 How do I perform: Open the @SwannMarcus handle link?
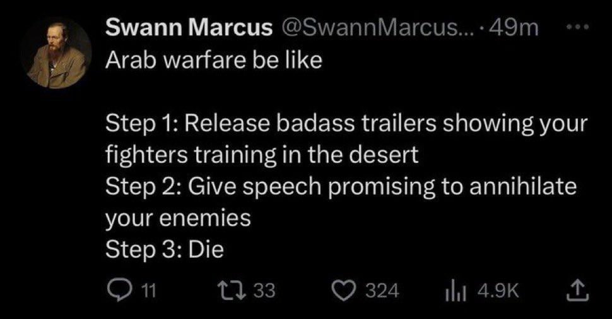point(376,28)
